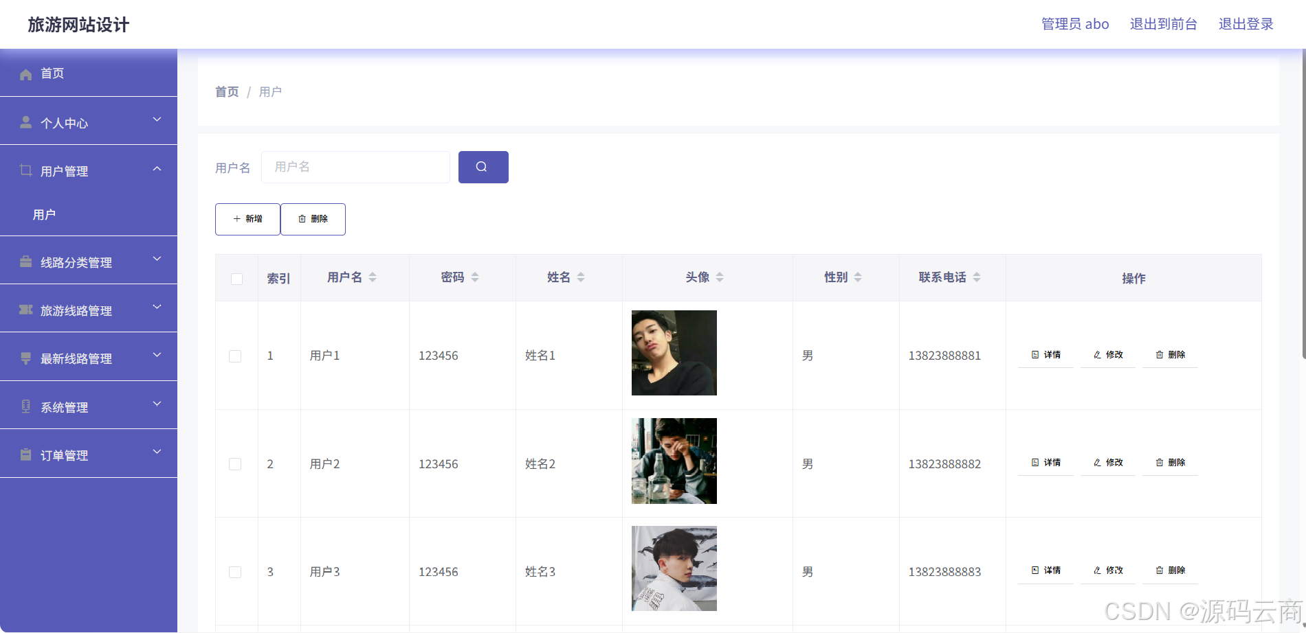Screen dimensions: 1306x633
Task: Click the 管理员 abo link
Action: [x=1075, y=24]
